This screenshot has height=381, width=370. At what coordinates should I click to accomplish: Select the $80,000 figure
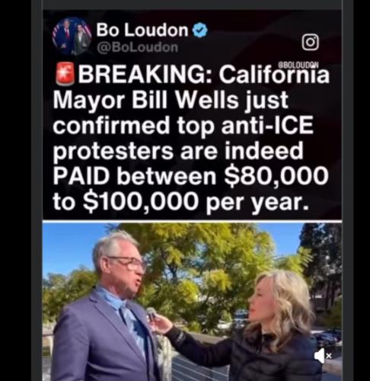[276, 176]
